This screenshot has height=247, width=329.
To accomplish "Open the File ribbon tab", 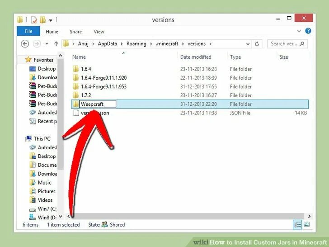I will pyautogui.click(x=28, y=31).
